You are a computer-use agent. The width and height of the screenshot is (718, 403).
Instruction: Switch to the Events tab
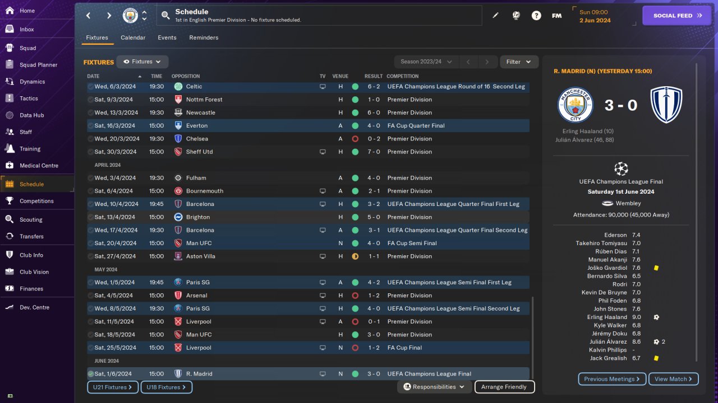coord(167,38)
